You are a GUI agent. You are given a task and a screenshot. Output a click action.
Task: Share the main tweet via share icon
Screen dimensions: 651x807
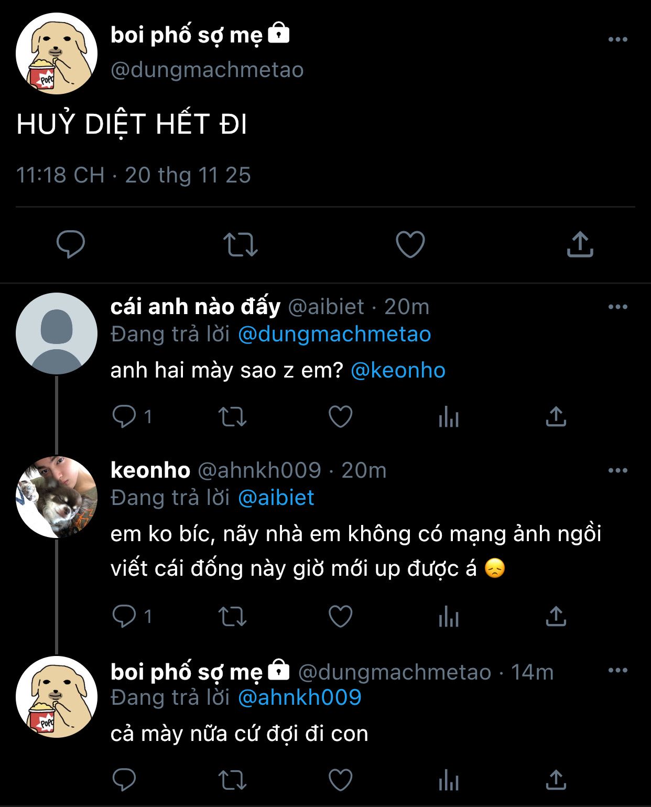click(580, 244)
